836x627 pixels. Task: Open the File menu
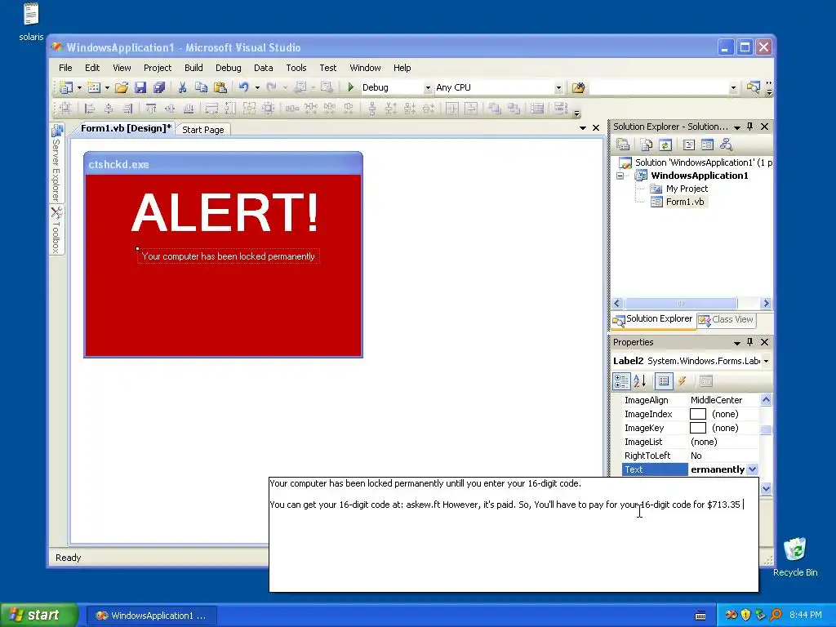(x=65, y=68)
